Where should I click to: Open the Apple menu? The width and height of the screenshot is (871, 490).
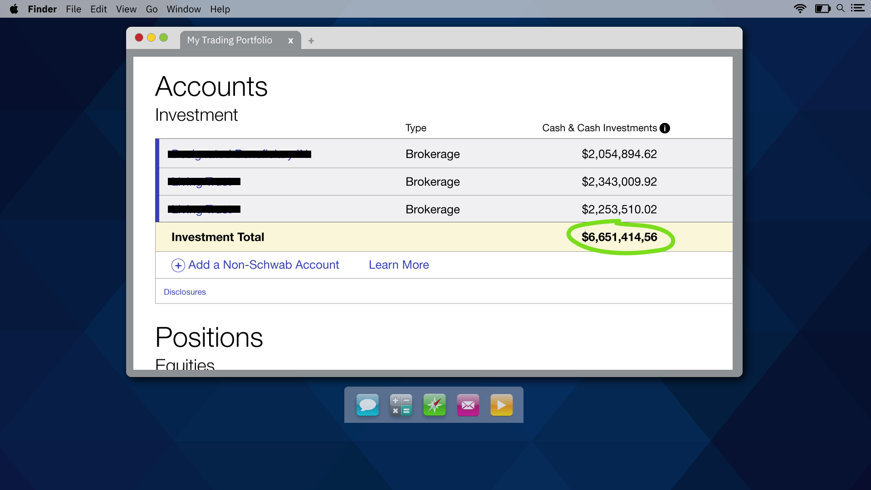point(14,9)
